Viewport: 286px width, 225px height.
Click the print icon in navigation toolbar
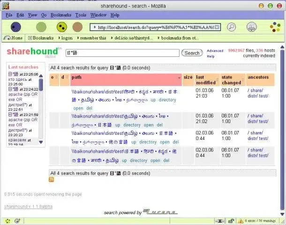(251, 27)
